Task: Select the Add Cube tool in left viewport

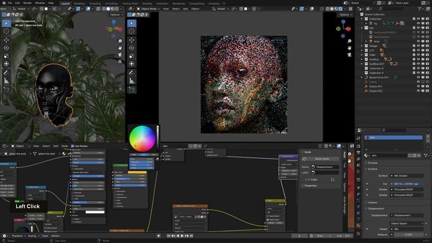Action: click(x=6, y=90)
